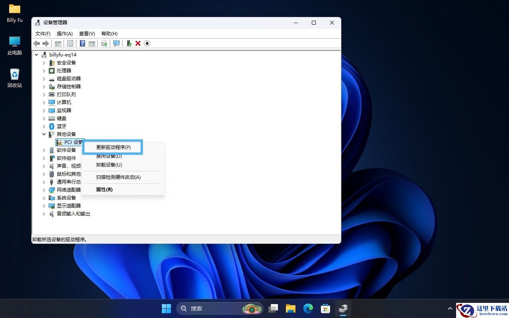Click the 打印队列 printer icon
509x318 pixels.
(x=52, y=94)
